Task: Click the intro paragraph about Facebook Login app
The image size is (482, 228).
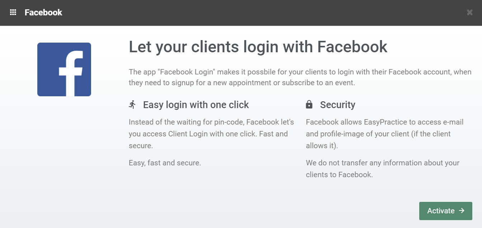Action: (299, 77)
